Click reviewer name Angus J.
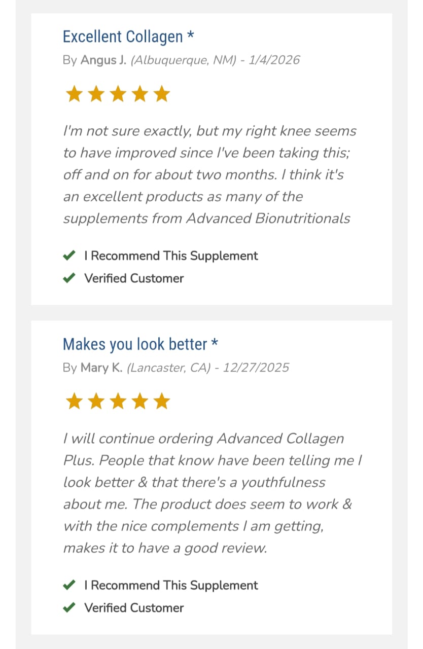Screen dimensions: 423x649 coord(103,60)
